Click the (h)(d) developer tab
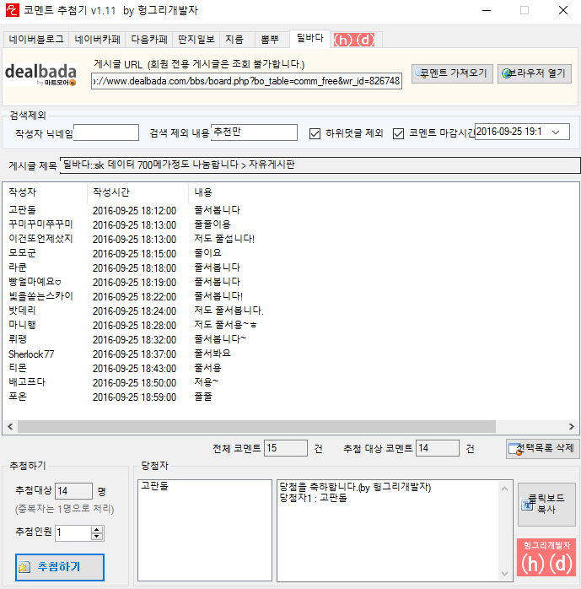This screenshot has width=581, height=589. pos(354,40)
